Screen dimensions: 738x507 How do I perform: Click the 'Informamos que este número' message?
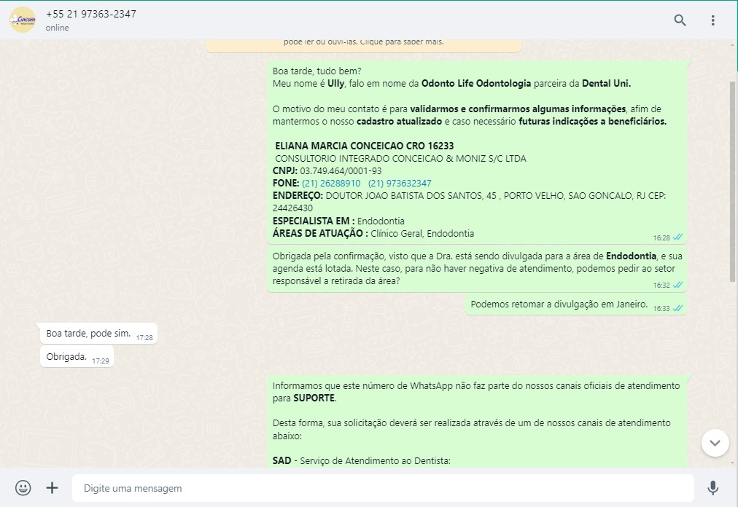pos(476,421)
